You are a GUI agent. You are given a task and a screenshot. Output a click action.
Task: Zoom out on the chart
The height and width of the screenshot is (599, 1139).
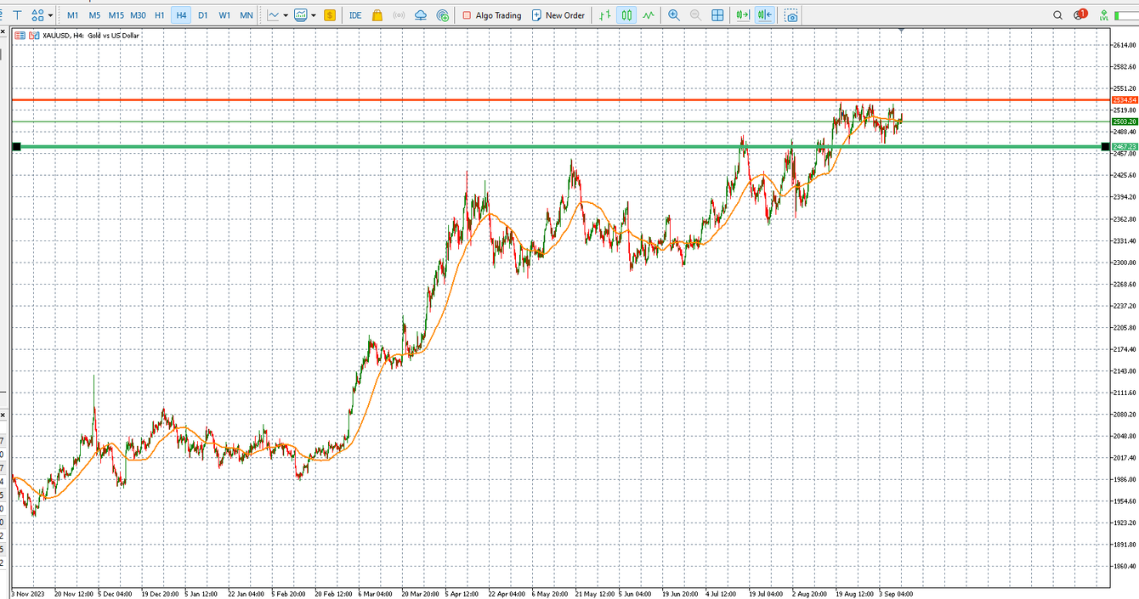coord(695,14)
